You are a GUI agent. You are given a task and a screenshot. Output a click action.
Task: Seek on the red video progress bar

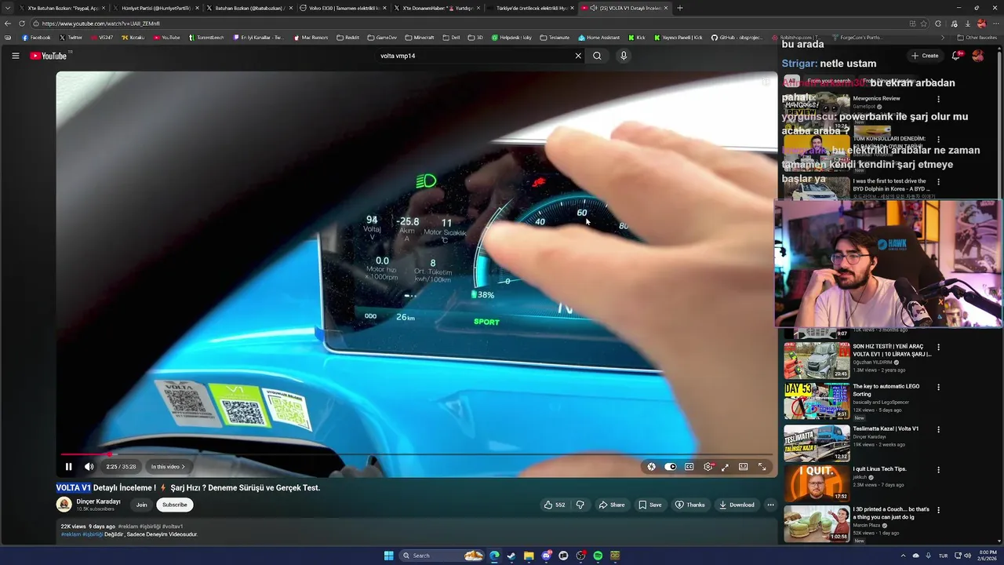[417, 454]
